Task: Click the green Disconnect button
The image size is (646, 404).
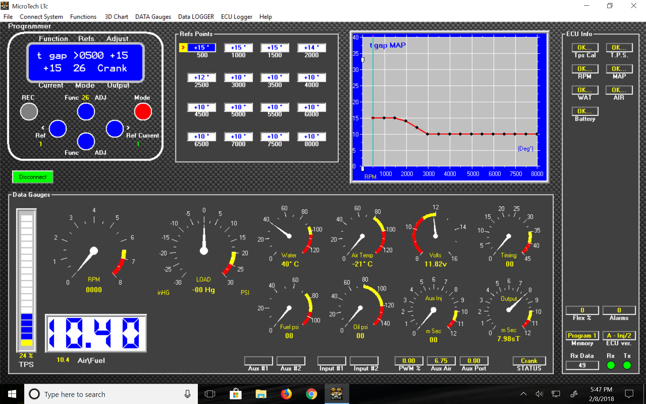Action: point(33,177)
